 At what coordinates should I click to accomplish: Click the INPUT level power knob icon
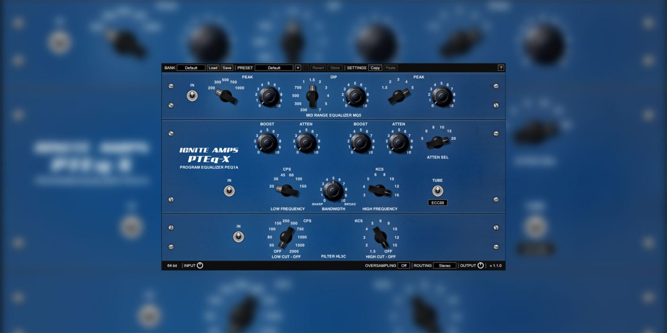pos(201,265)
